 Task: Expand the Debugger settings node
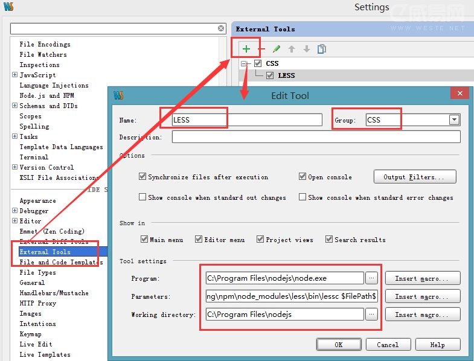click(14, 211)
